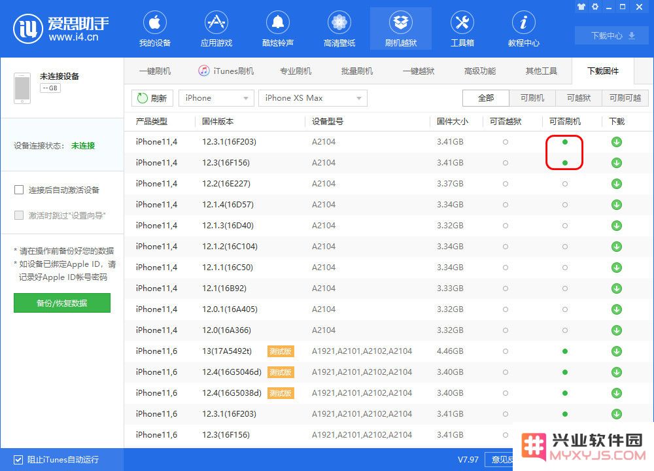Click the i4 爱思助手 logo

61,28
